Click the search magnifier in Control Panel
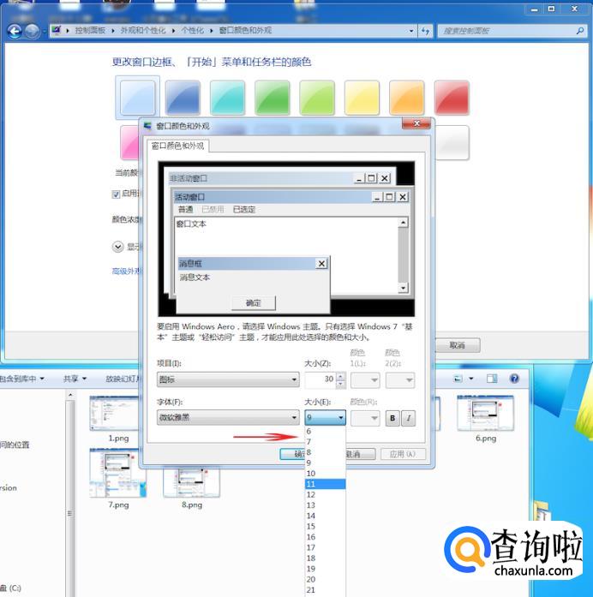Screen dimensions: 593x597 580,31
